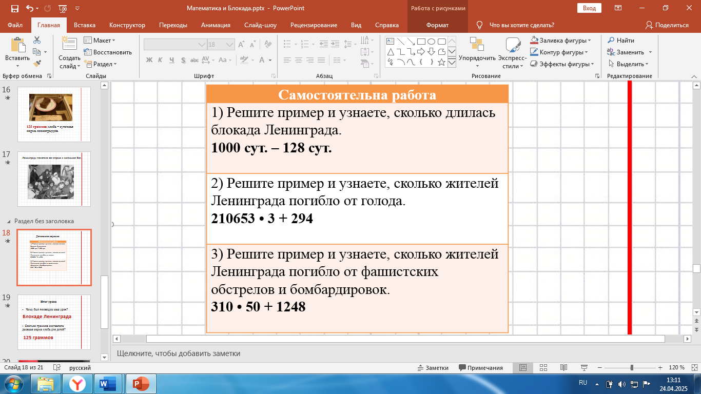Switch to the Переходы tab
Viewport: 701px width, 394px height.
coord(173,25)
